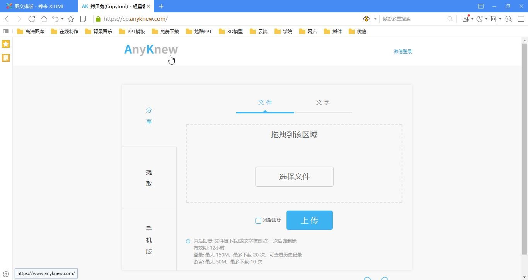The image size is (528, 280).
Task: Expand the undo close-tab dropdown arrow
Action: [62, 19]
